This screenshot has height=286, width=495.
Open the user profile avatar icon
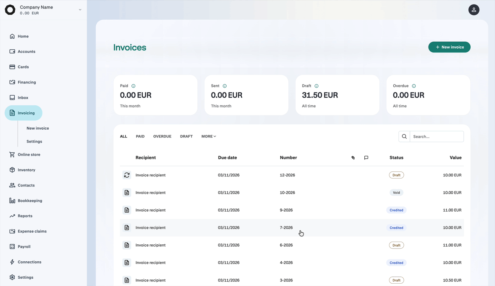[474, 10]
